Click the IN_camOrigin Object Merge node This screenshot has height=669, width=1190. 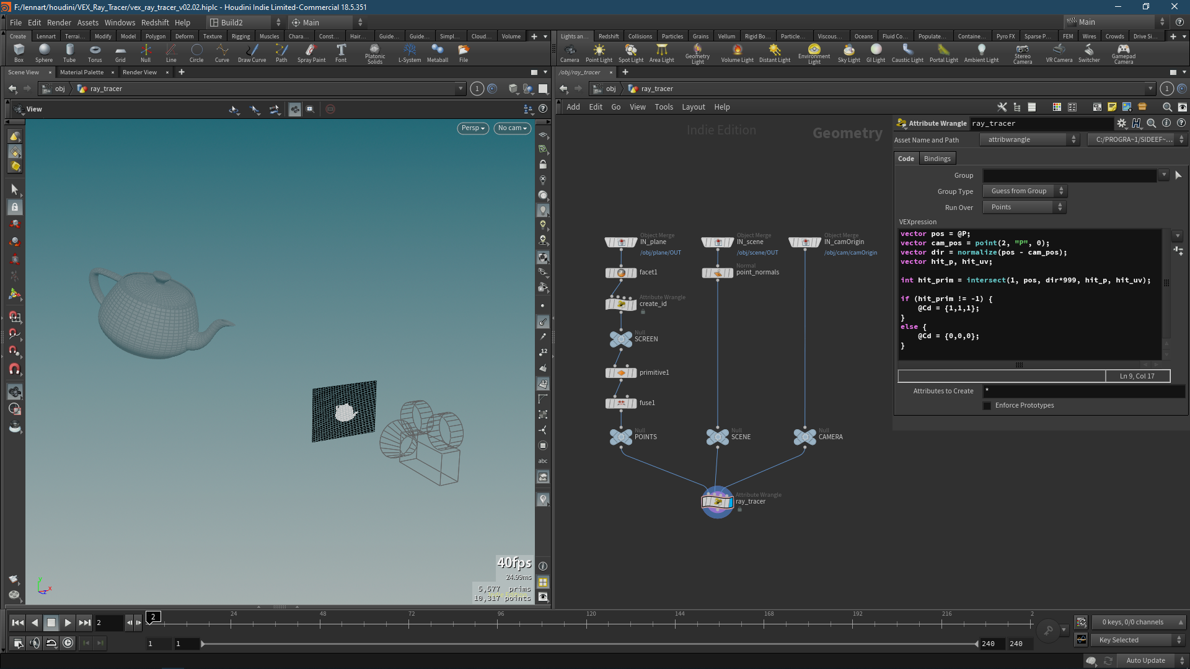(804, 242)
